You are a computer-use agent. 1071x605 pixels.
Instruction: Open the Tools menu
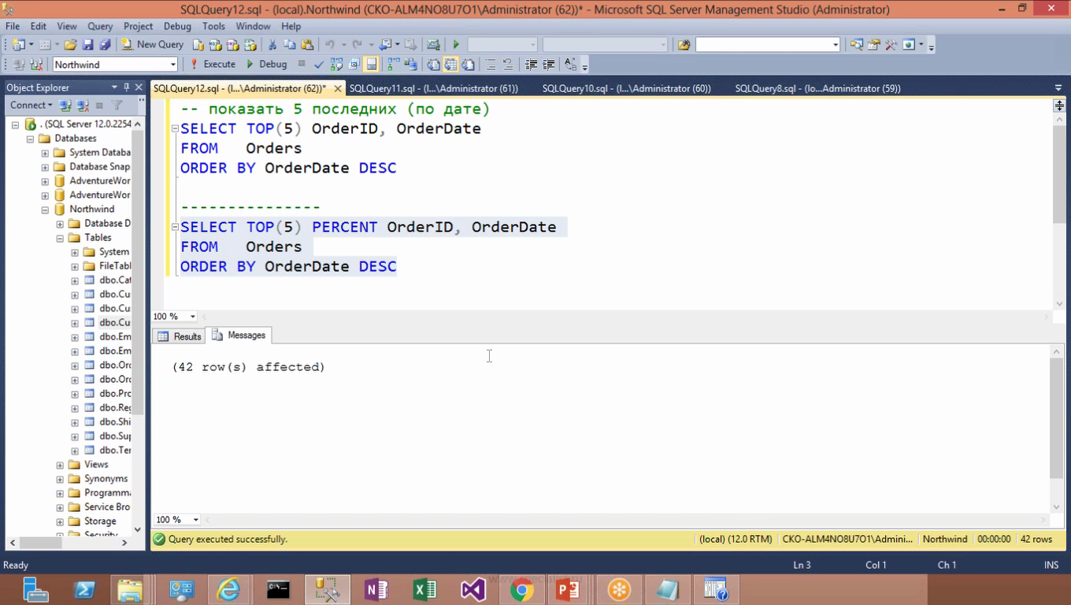213,26
